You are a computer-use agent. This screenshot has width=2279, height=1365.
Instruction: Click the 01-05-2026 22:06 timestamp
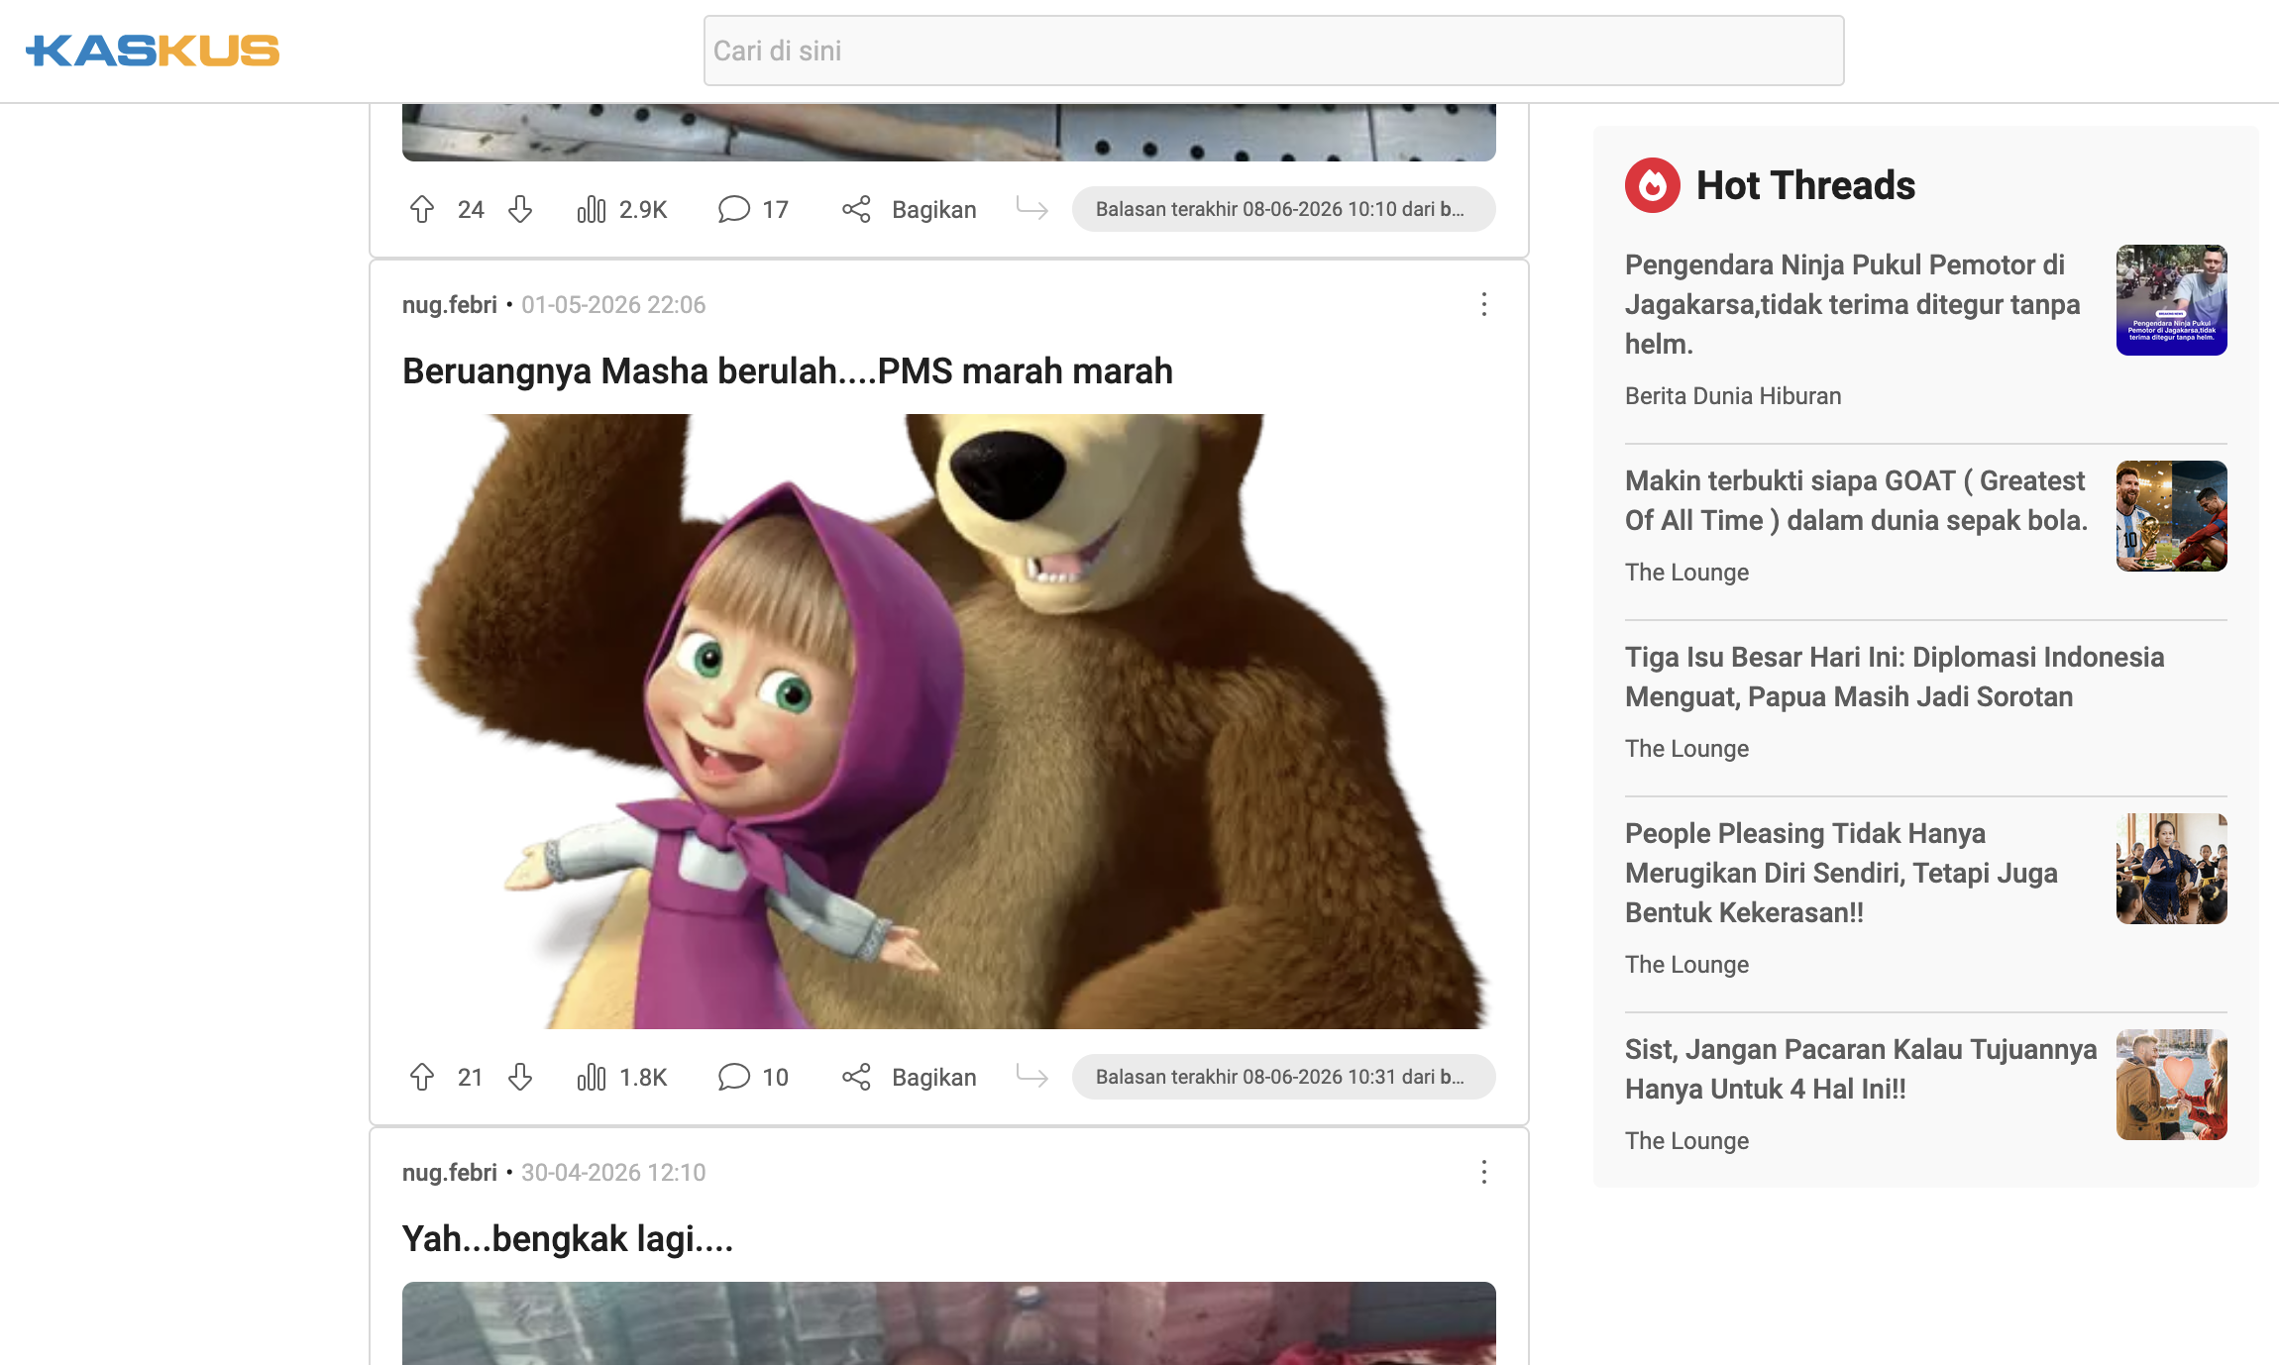tap(613, 304)
